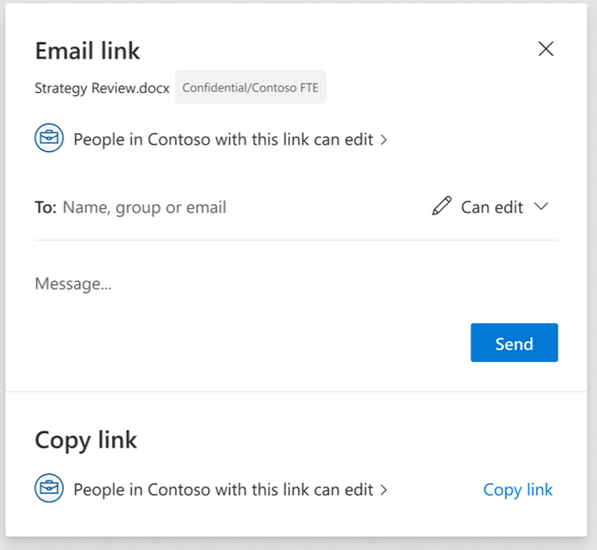Screen dimensions: 597x550
Task: Open sharing scope text under Copy link
Action: 223,490
